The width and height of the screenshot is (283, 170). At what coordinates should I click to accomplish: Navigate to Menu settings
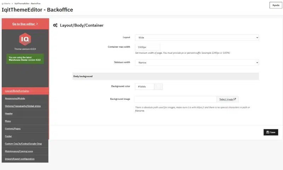pos(8,121)
